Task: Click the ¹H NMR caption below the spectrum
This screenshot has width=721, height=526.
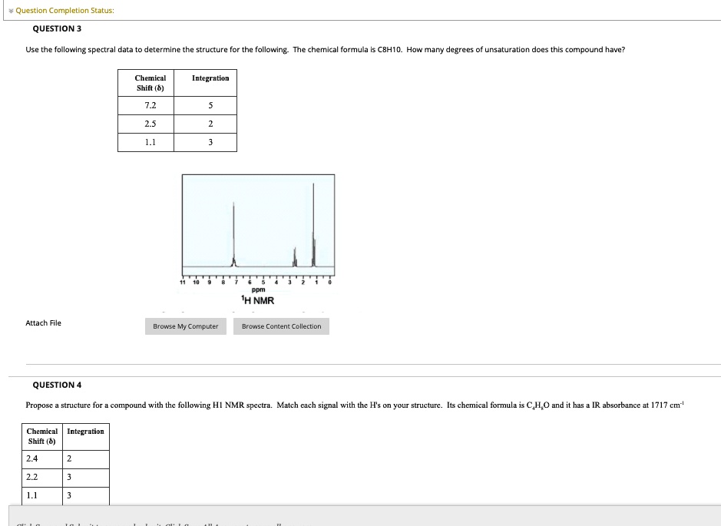Action: [257, 300]
